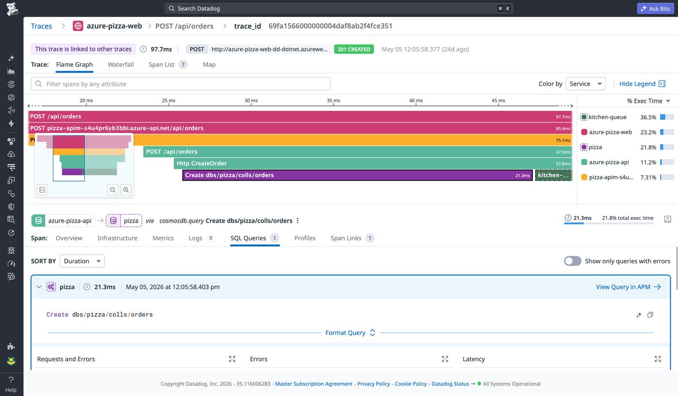Viewport: 678px width, 396px height.
Task: Open the three-dot menu beside span name
Action: tap(298, 221)
